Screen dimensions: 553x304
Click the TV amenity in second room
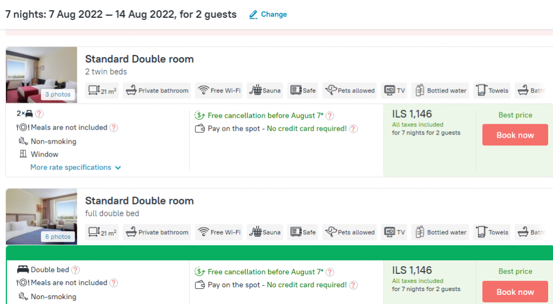(394, 232)
